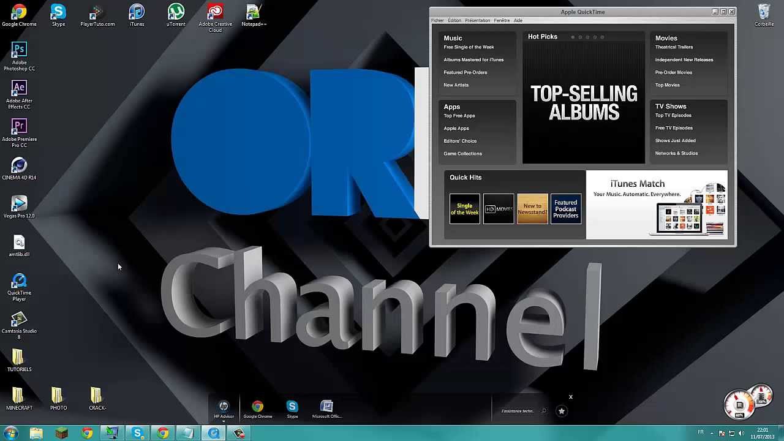
Task: Open Top TV Episodes link
Action: point(673,115)
